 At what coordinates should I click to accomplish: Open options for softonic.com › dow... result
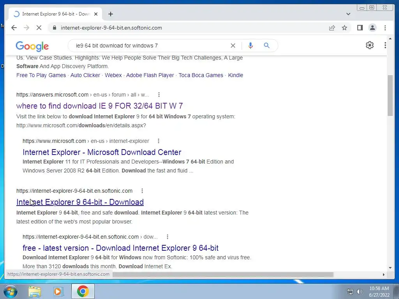tap(167, 237)
